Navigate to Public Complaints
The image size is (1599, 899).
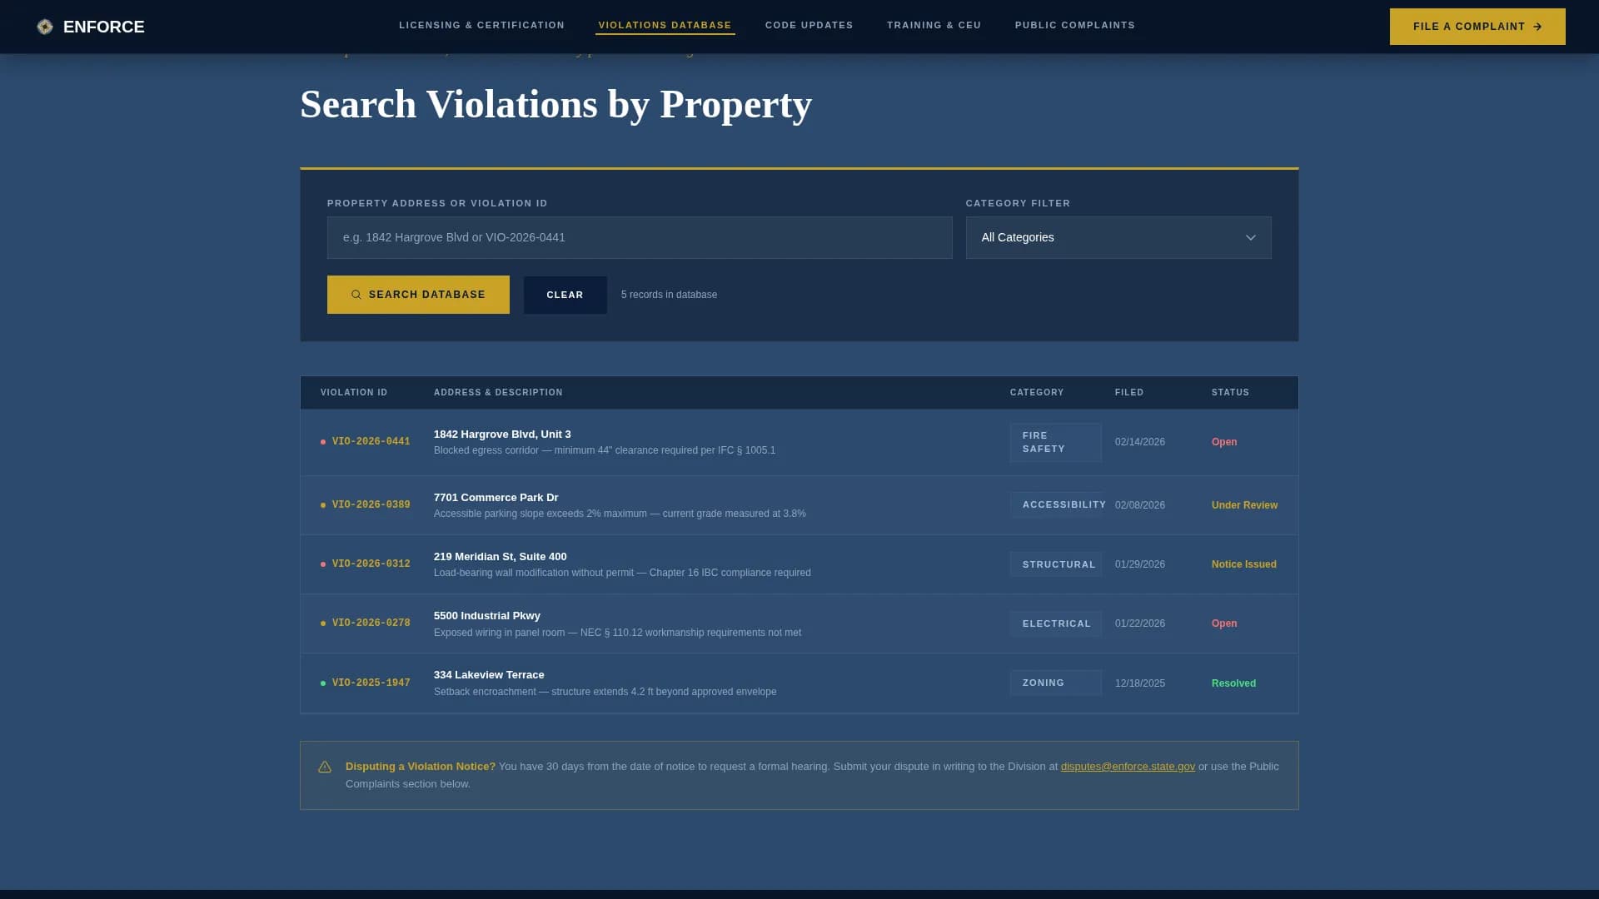1074,25
